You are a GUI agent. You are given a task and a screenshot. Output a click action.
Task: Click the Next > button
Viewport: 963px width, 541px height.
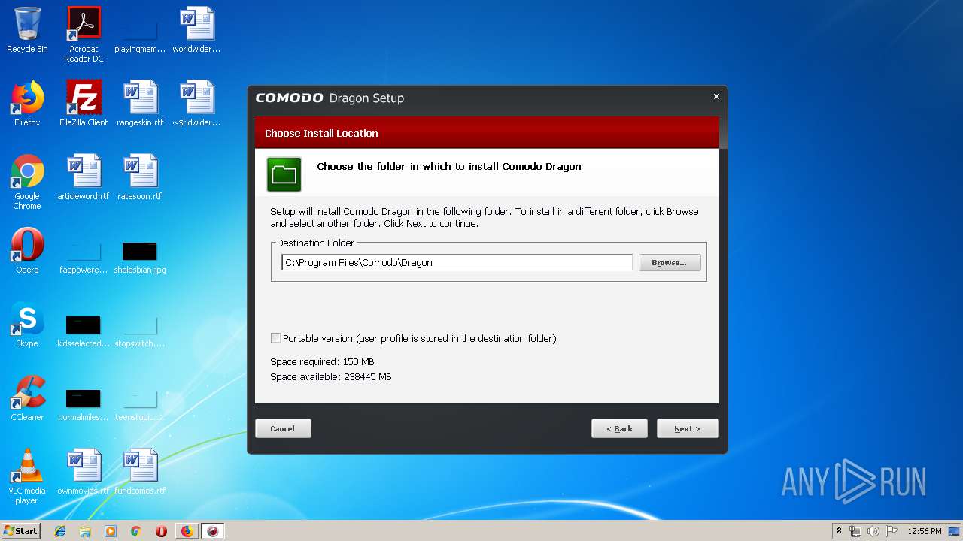click(x=688, y=428)
